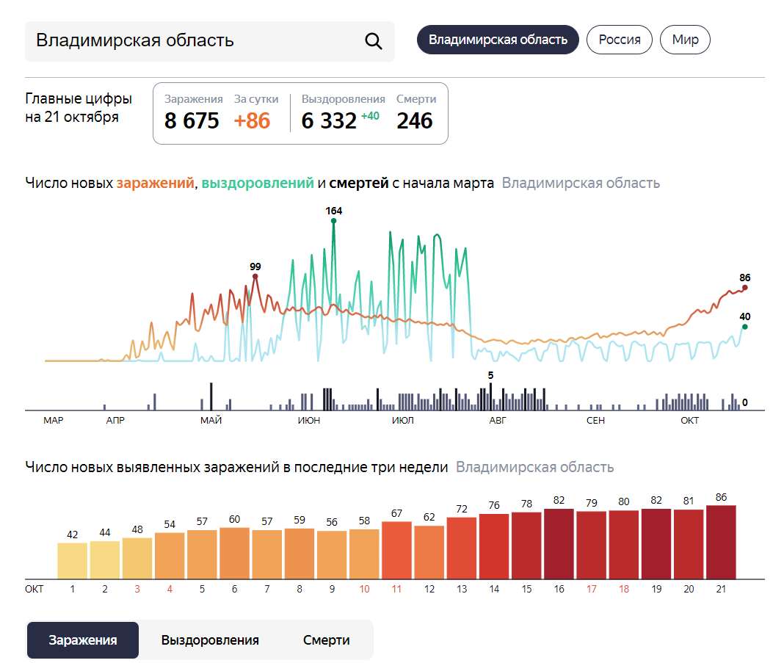Click the magnifying glass search icon
Image resolution: width=784 pixels, height=663 pixels.
point(374,41)
